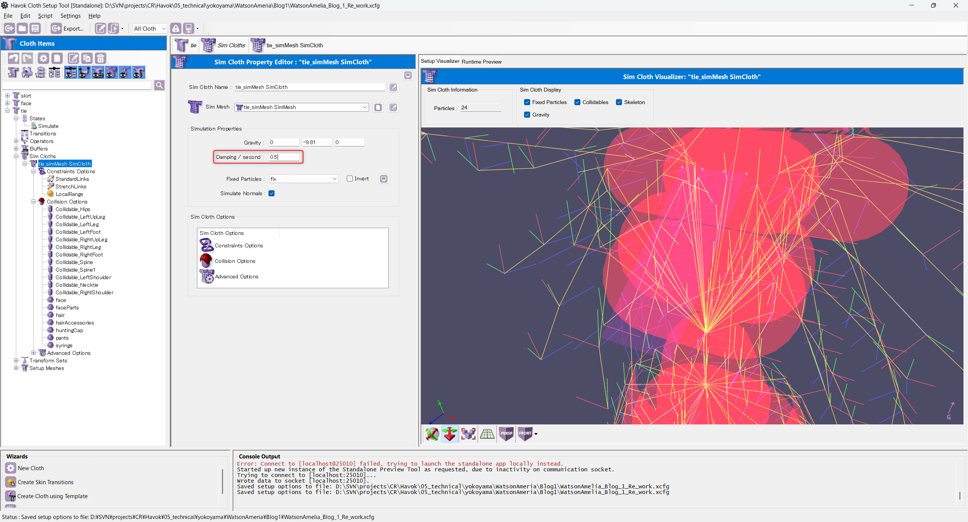Open Constraints Options in Sim Cloth Options list
968x522 pixels.
pos(239,246)
